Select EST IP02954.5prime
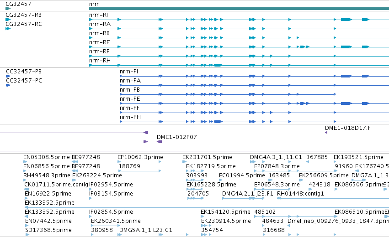Viewport: 389px width, 237px height. tap(111, 185)
